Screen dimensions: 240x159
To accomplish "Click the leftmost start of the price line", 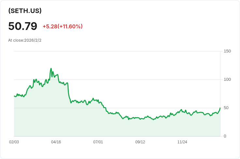I will [x=14, y=96].
